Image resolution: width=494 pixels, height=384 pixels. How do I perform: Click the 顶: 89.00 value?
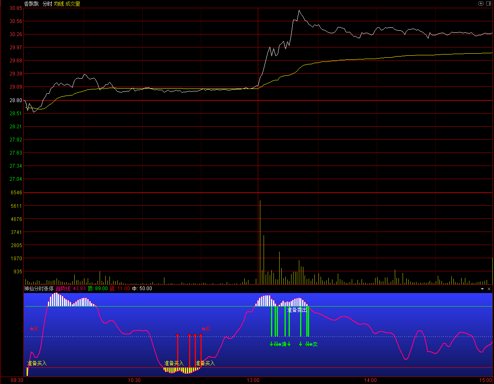pos(98,289)
